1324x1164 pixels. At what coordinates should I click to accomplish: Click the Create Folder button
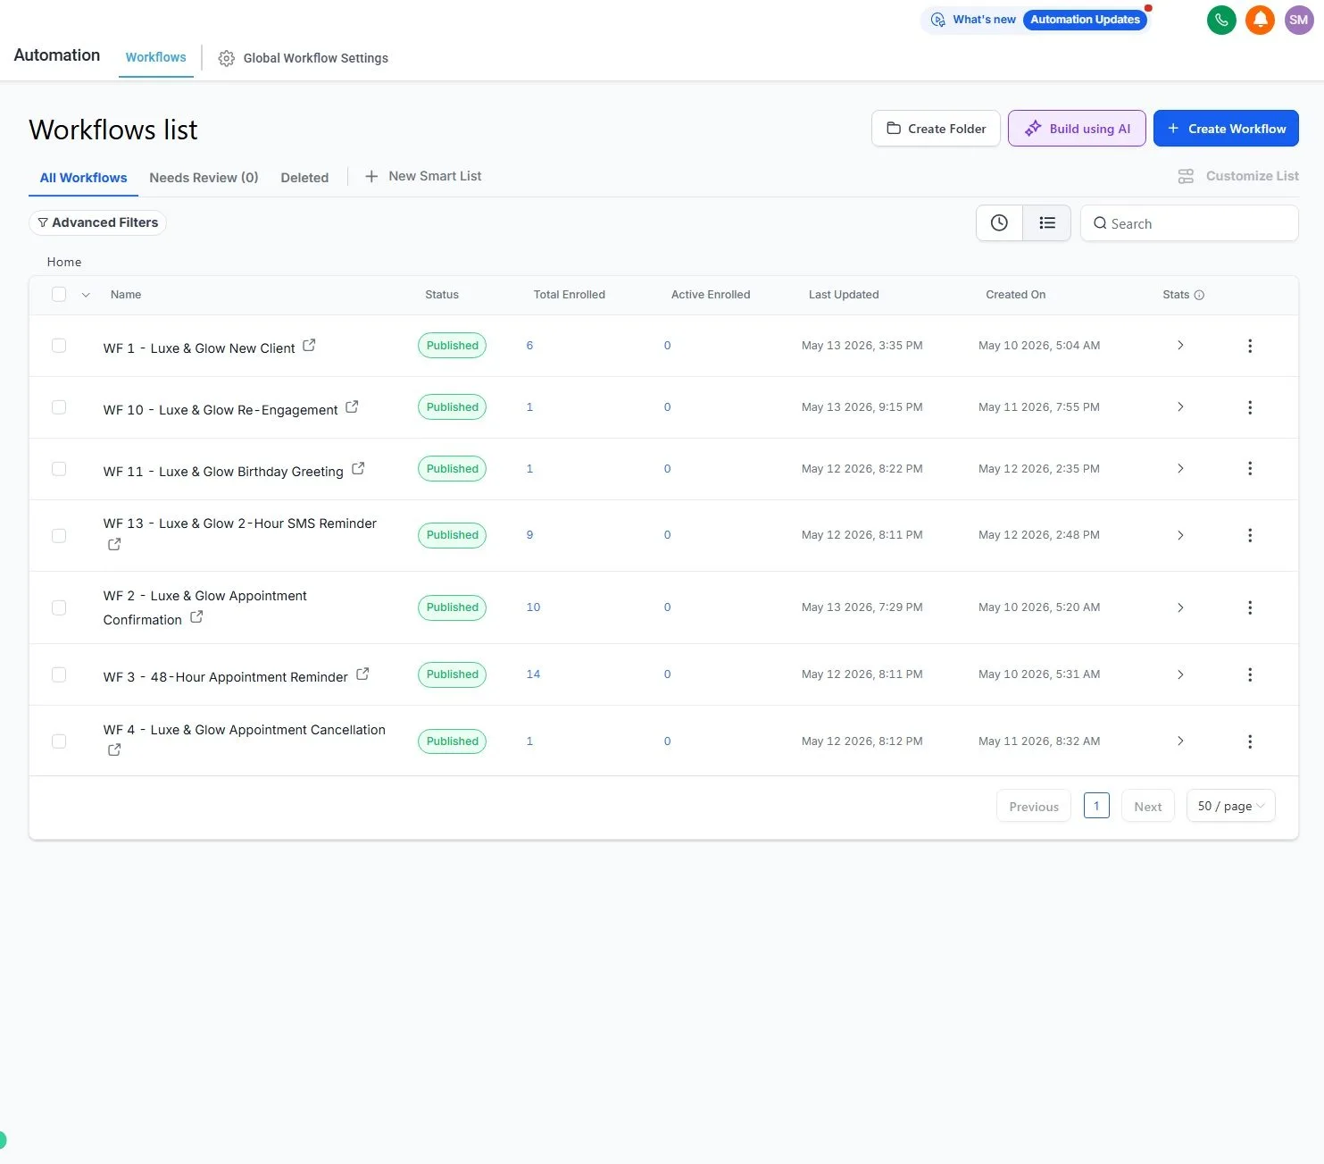pos(936,129)
